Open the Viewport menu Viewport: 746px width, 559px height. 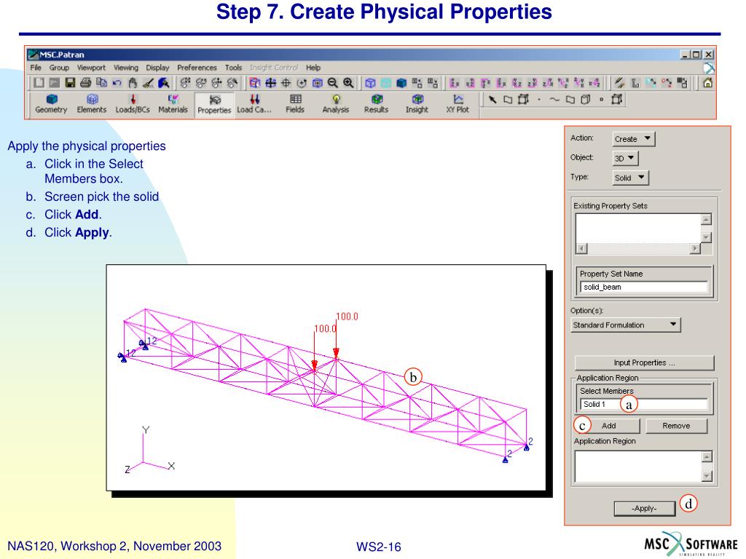pyautogui.click(x=91, y=68)
